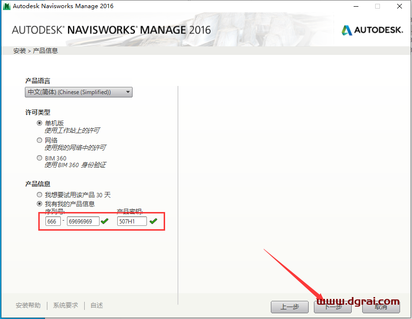The image size is (412, 319).
Task: Open the 自述 readme link
Action: click(x=97, y=305)
